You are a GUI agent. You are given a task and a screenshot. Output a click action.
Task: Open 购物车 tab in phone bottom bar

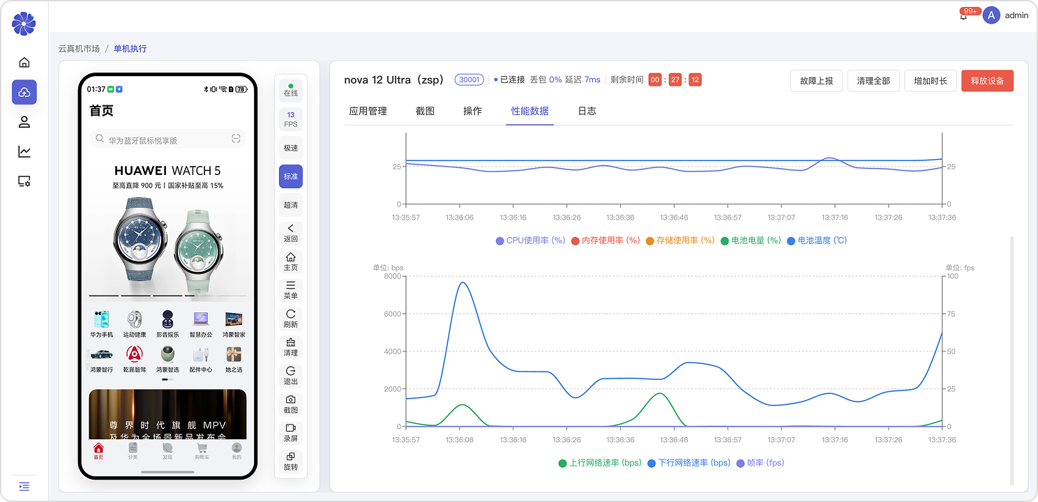(202, 452)
